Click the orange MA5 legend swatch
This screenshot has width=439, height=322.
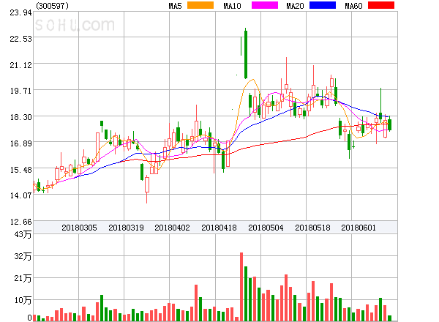pos(200,5)
